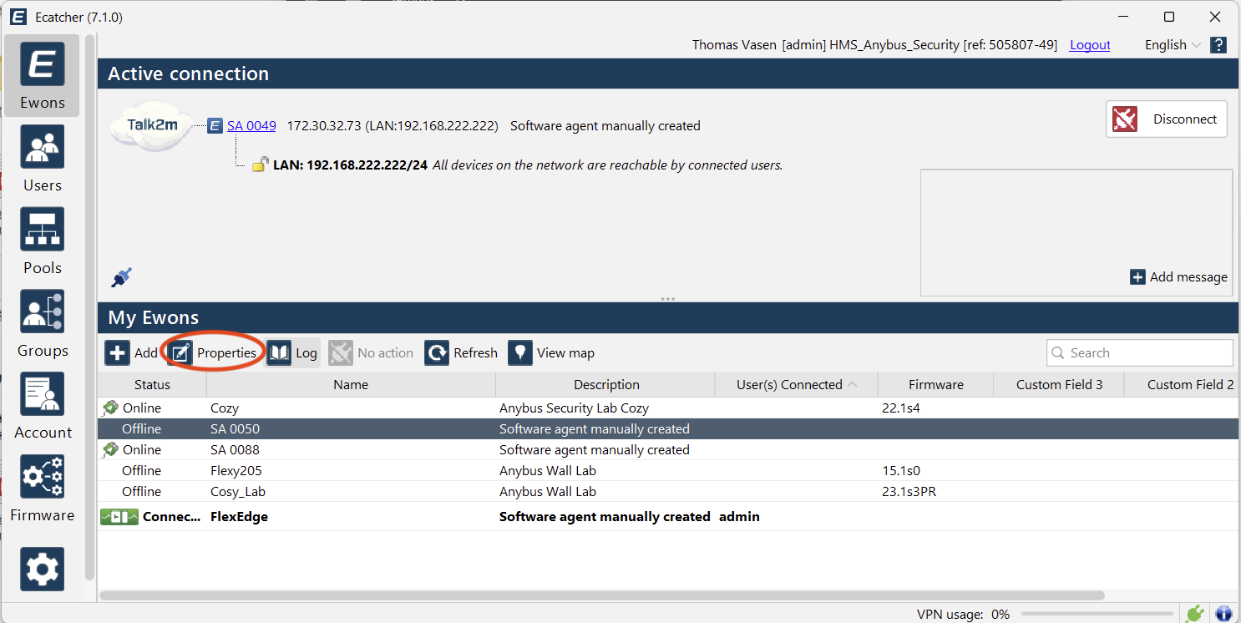Click the LAN padlock icon

point(261,165)
